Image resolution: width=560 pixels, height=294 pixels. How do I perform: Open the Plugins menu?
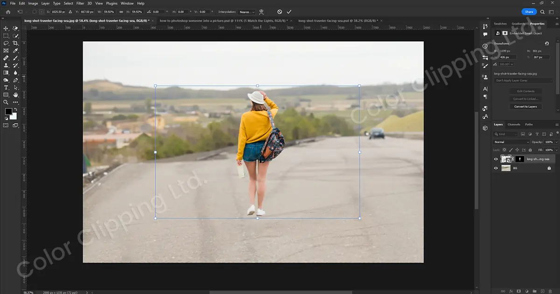[x=112, y=3]
